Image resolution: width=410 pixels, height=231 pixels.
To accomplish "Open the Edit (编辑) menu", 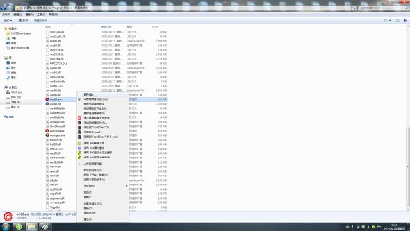I will tap(18, 15).
